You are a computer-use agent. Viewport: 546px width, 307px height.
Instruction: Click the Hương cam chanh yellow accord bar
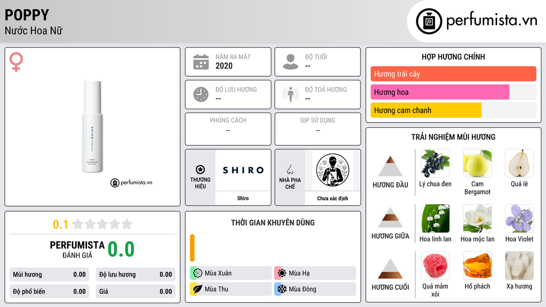(x=426, y=110)
